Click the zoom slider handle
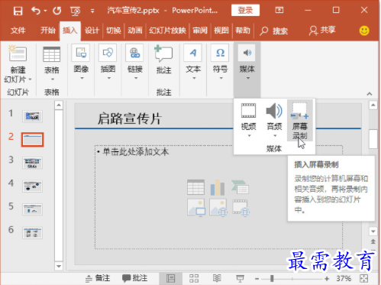Screen dimensions: 381x285 (272, 278)
